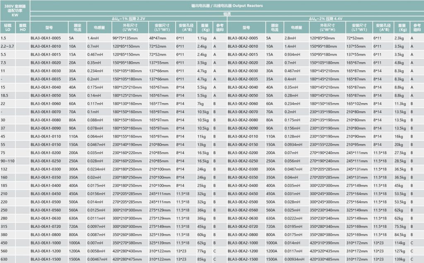Select the '0.0222mH' inductance cell

point(293,218)
